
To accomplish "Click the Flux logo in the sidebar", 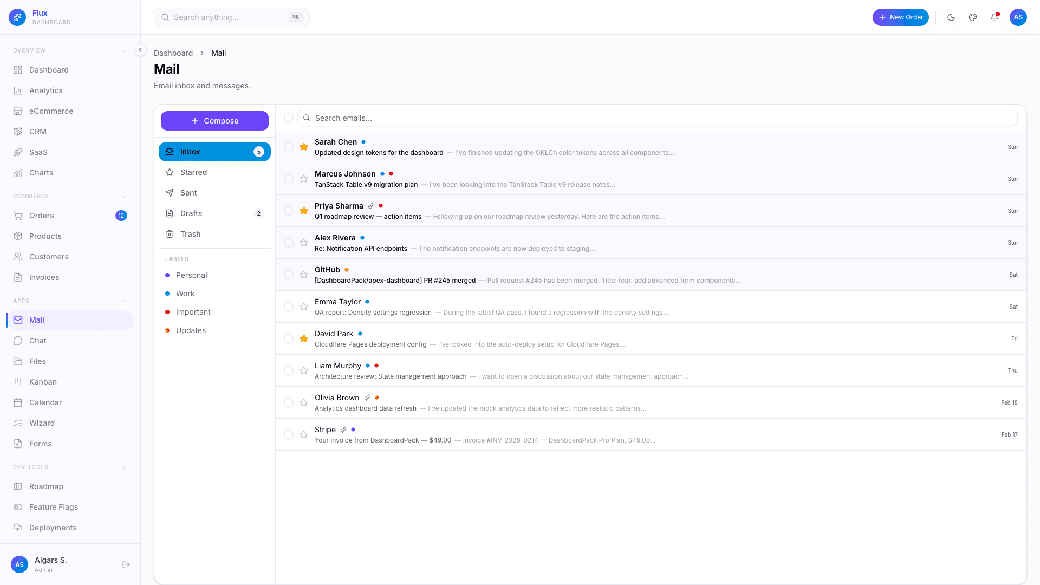I will (x=17, y=17).
